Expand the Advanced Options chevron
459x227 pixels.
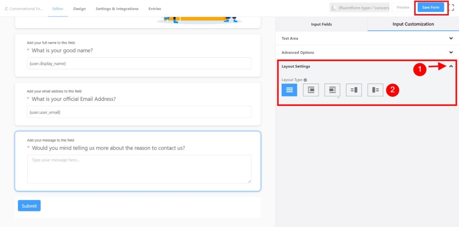pyautogui.click(x=451, y=52)
